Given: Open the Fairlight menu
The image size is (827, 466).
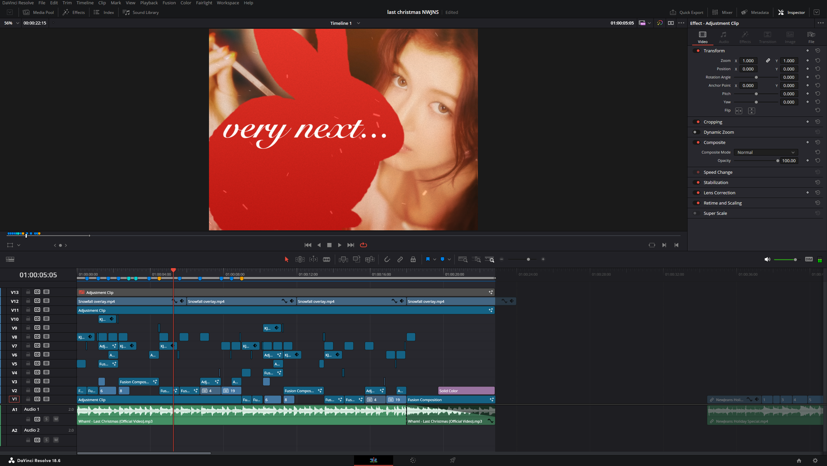Looking at the screenshot, I should 204,3.
